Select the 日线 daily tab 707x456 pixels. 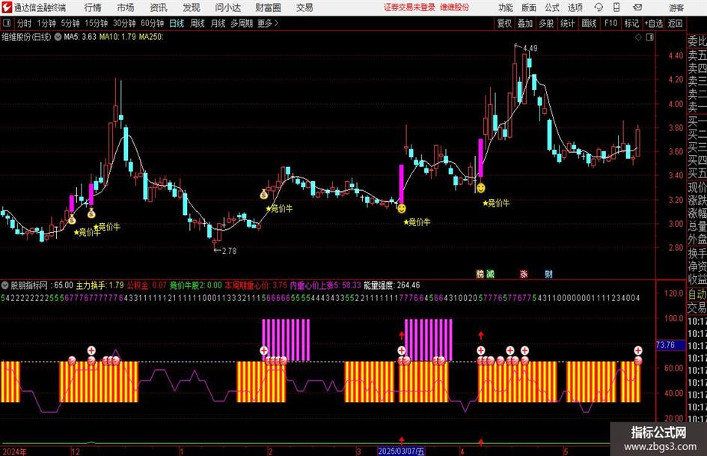177,23
